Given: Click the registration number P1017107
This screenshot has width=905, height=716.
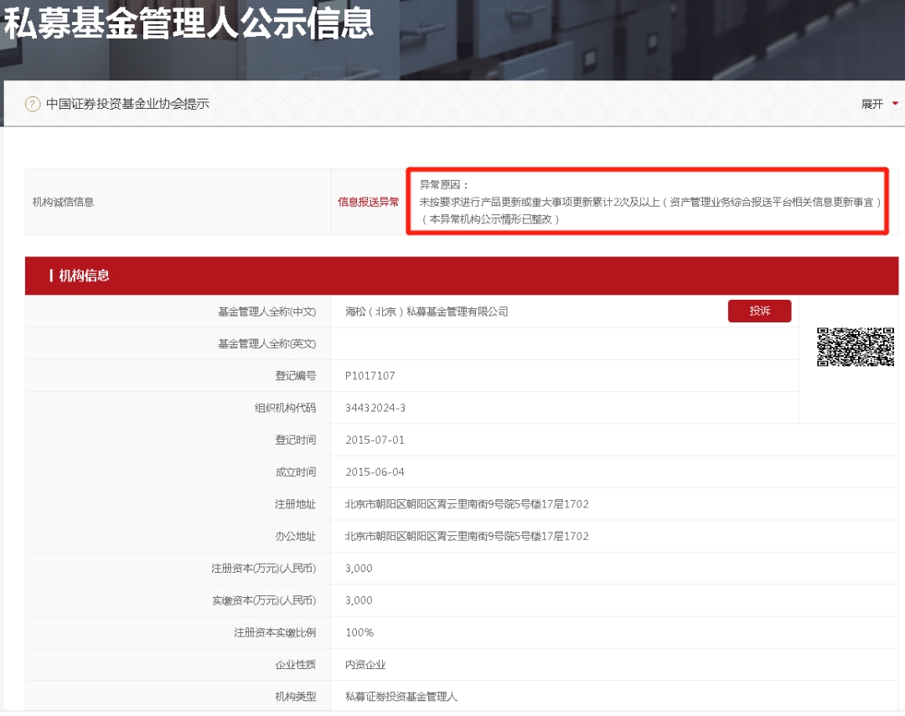Looking at the screenshot, I should (x=370, y=376).
